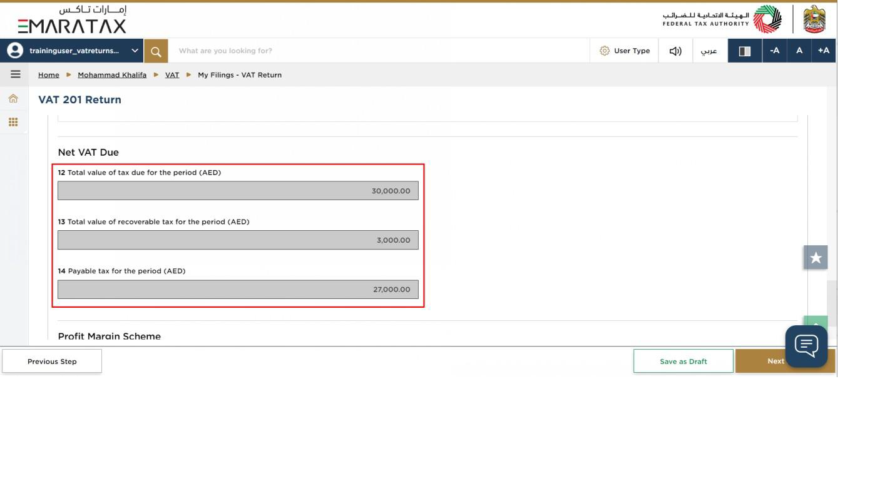This screenshot has width=885, height=501.
Task: Toggle the text-to-speech speaker icon
Action: (x=675, y=51)
